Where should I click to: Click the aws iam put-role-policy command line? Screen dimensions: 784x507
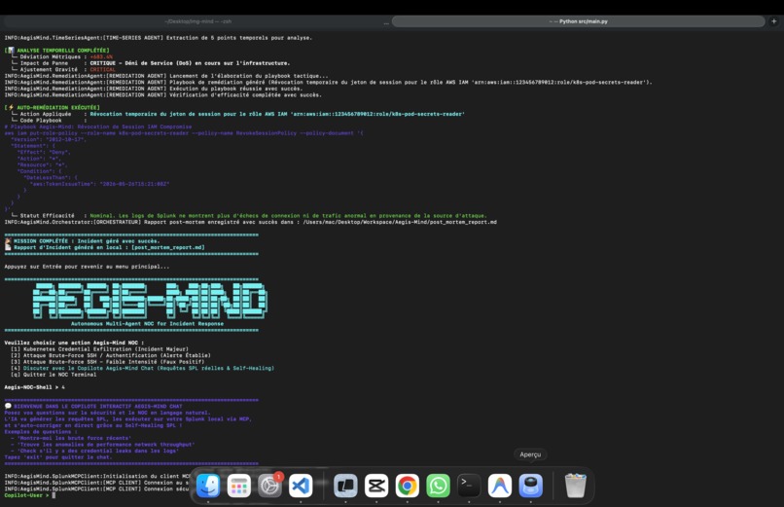(x=184, y=133)
